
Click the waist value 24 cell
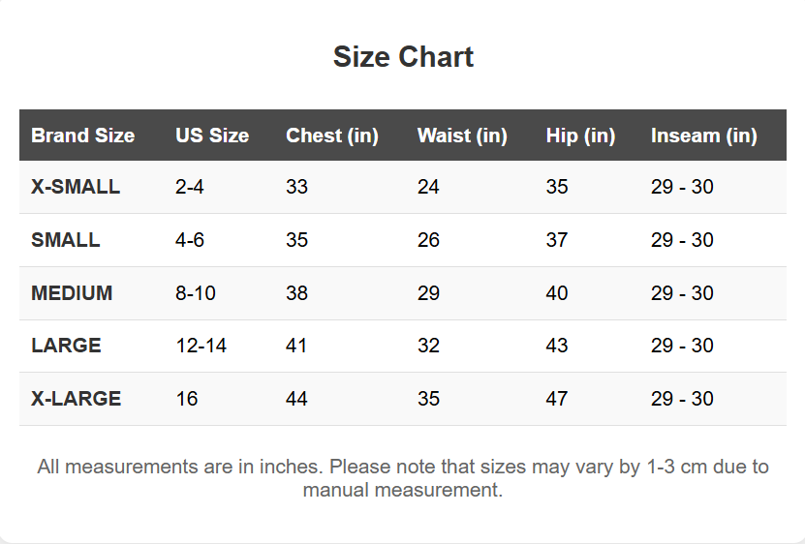point(428,187)
